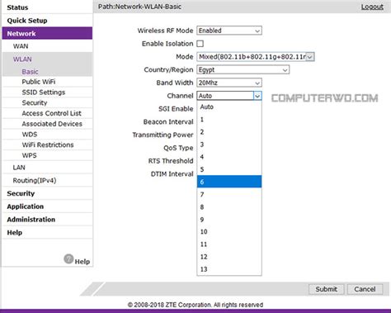Choose Auto in the channel list
The height and width of the screenshot is (313, 391).
pyautogui.click(x=229, y=107)
